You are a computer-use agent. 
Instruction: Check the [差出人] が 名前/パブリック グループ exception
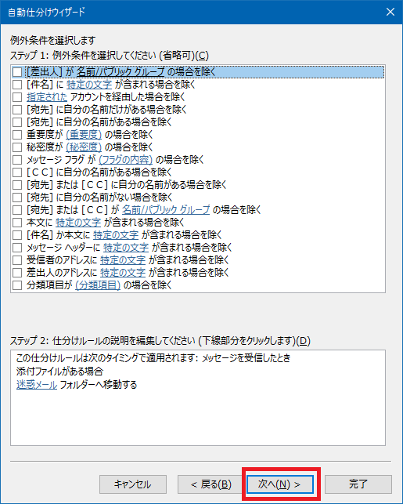pyautogui.click(x=17, y=71)
